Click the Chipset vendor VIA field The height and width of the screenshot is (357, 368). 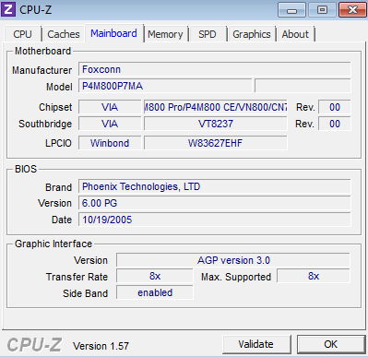pos(110,107)
